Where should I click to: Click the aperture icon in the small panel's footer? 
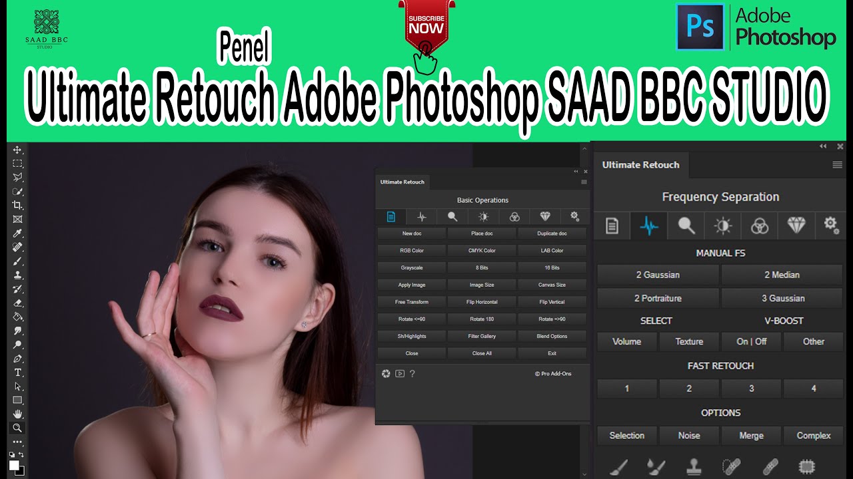(386, 374)
